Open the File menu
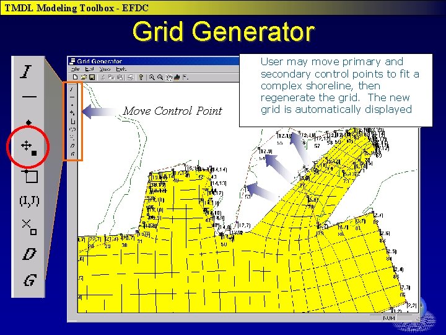446x335 pixels. click(76, 69)
